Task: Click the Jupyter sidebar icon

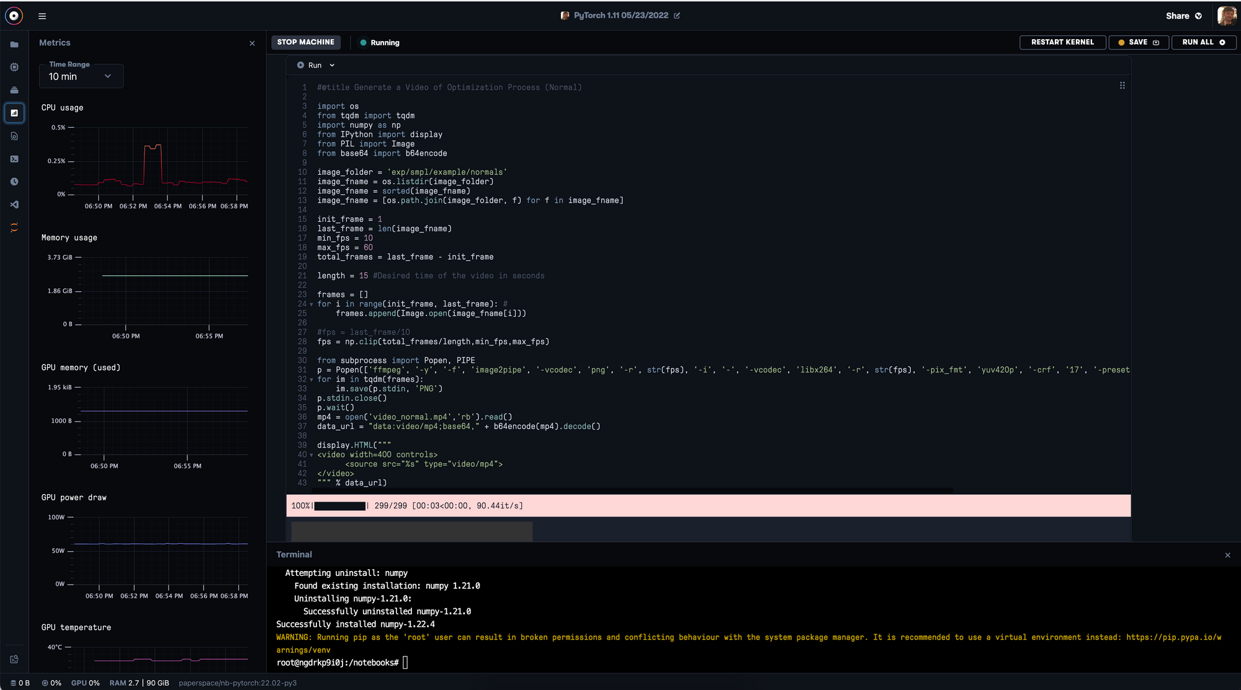Action: pyautogui.click(x=14, y=228)
